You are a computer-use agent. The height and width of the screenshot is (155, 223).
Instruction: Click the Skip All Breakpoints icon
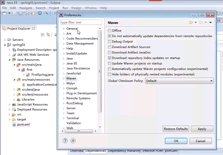[47, 13]
